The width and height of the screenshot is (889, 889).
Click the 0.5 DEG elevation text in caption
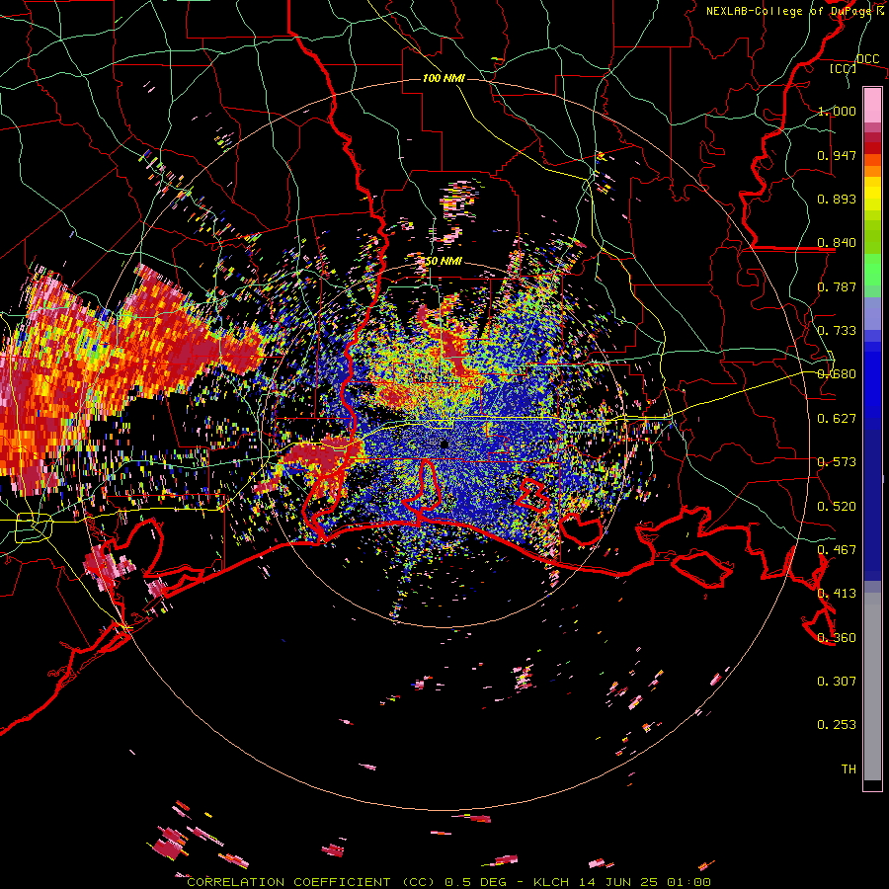476,882
